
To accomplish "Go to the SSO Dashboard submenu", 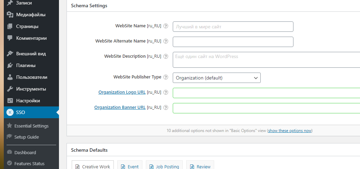I will pyautogui.click(x=31, y=152).
